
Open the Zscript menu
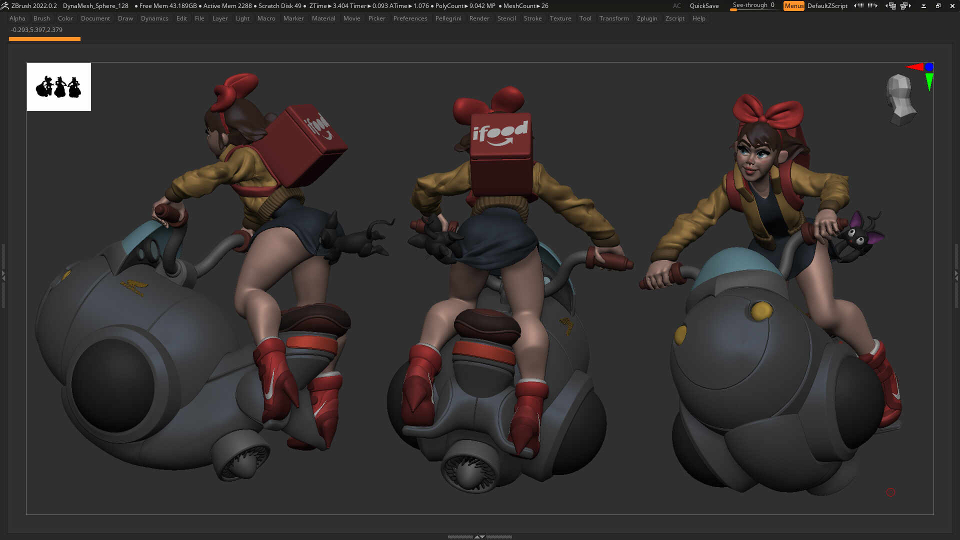tap(675, 18)
